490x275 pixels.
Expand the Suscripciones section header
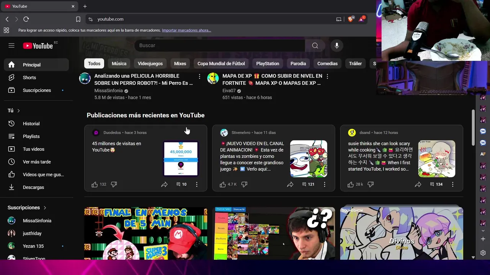pos(27,208)
